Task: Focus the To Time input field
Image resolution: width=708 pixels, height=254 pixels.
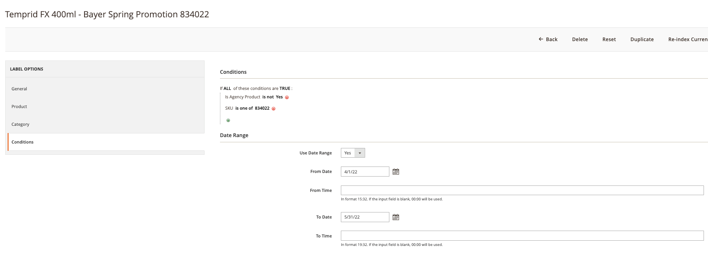Action: pyautogui.click(x=522, y=236)
